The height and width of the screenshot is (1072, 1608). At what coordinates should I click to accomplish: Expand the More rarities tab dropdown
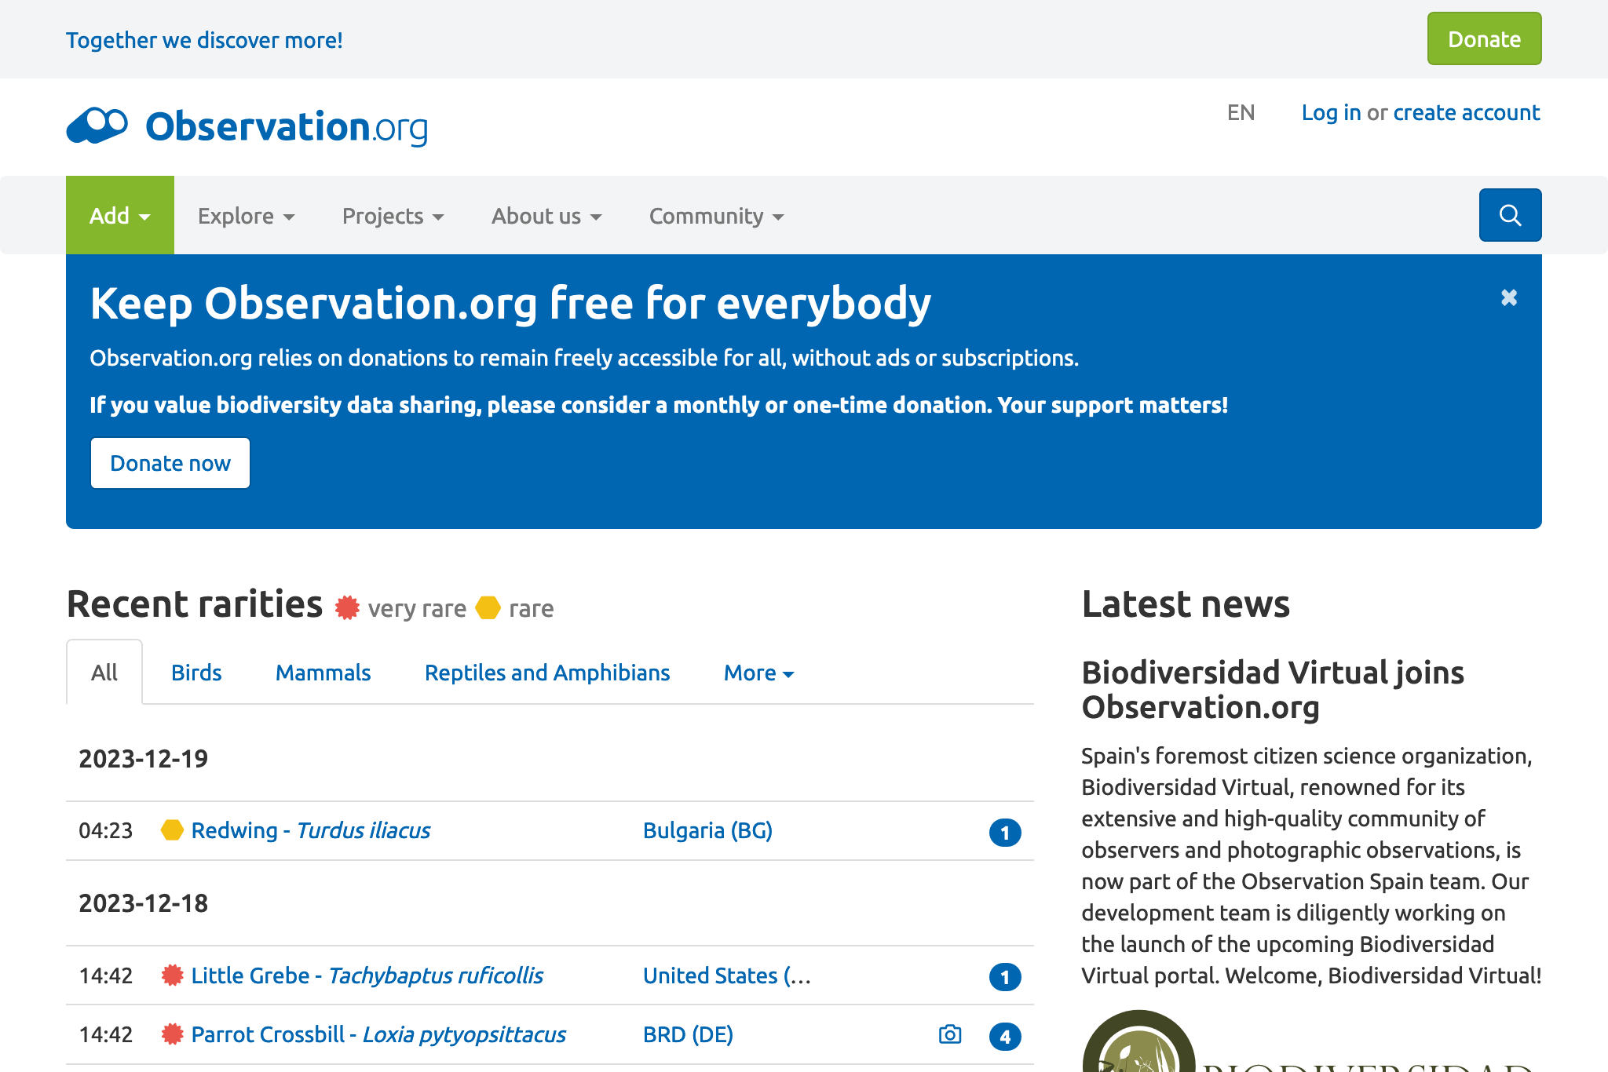click(758, 673)
